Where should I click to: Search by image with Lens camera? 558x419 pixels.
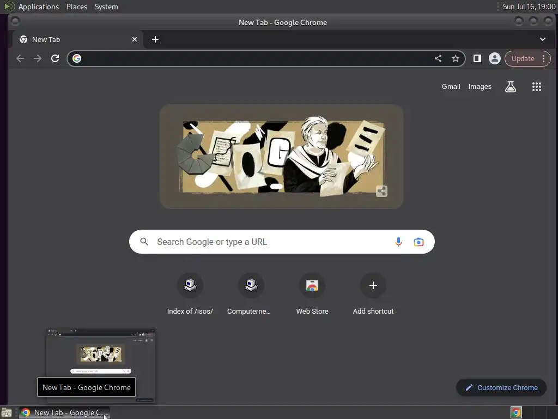418,242
